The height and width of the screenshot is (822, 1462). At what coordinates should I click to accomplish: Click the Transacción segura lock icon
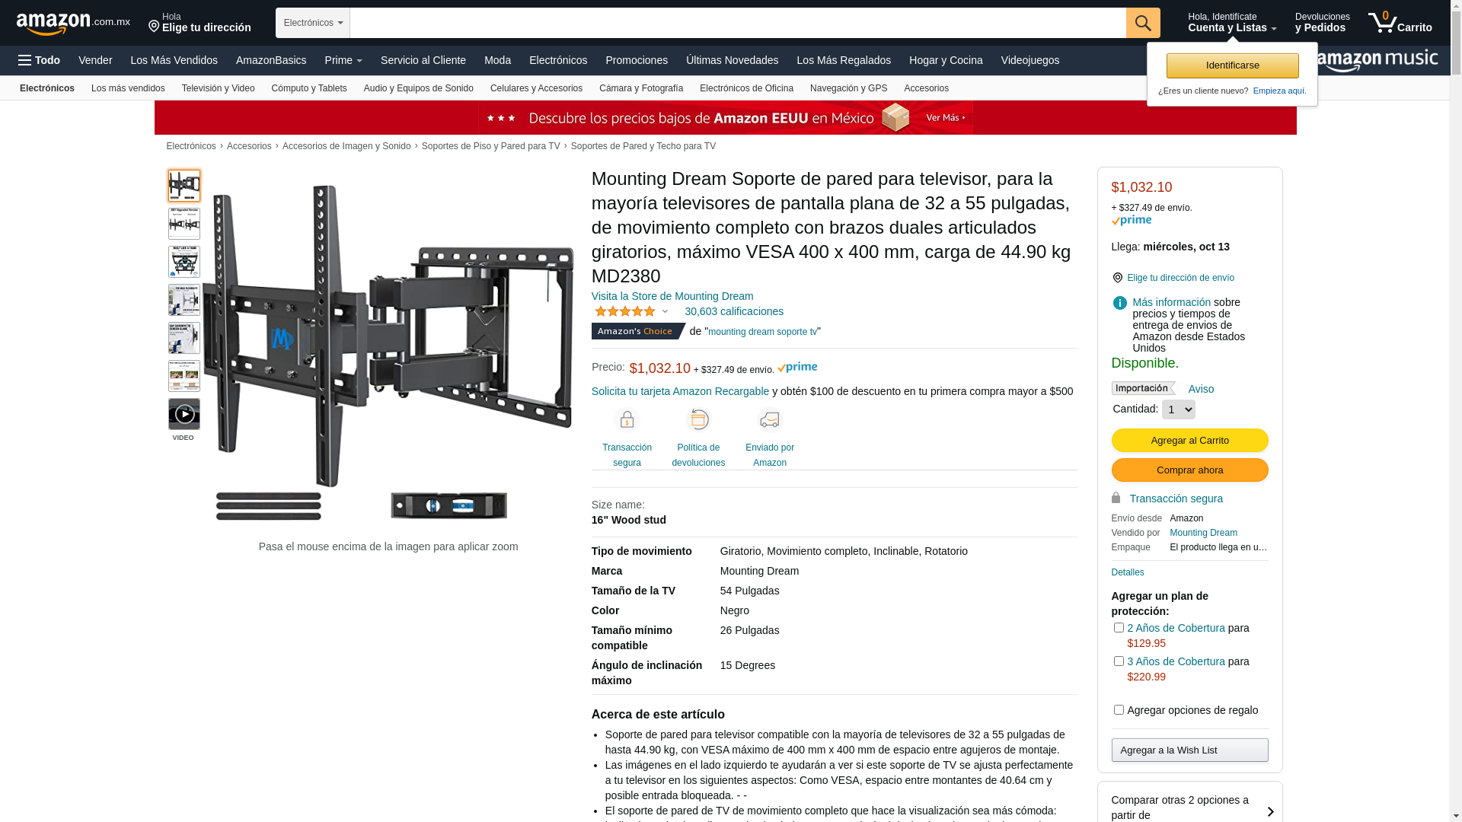click(x=627, y=420)
